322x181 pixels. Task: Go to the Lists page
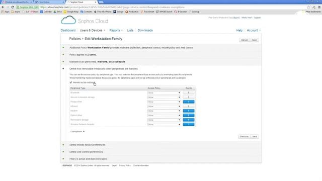click(x=130, y=30)
